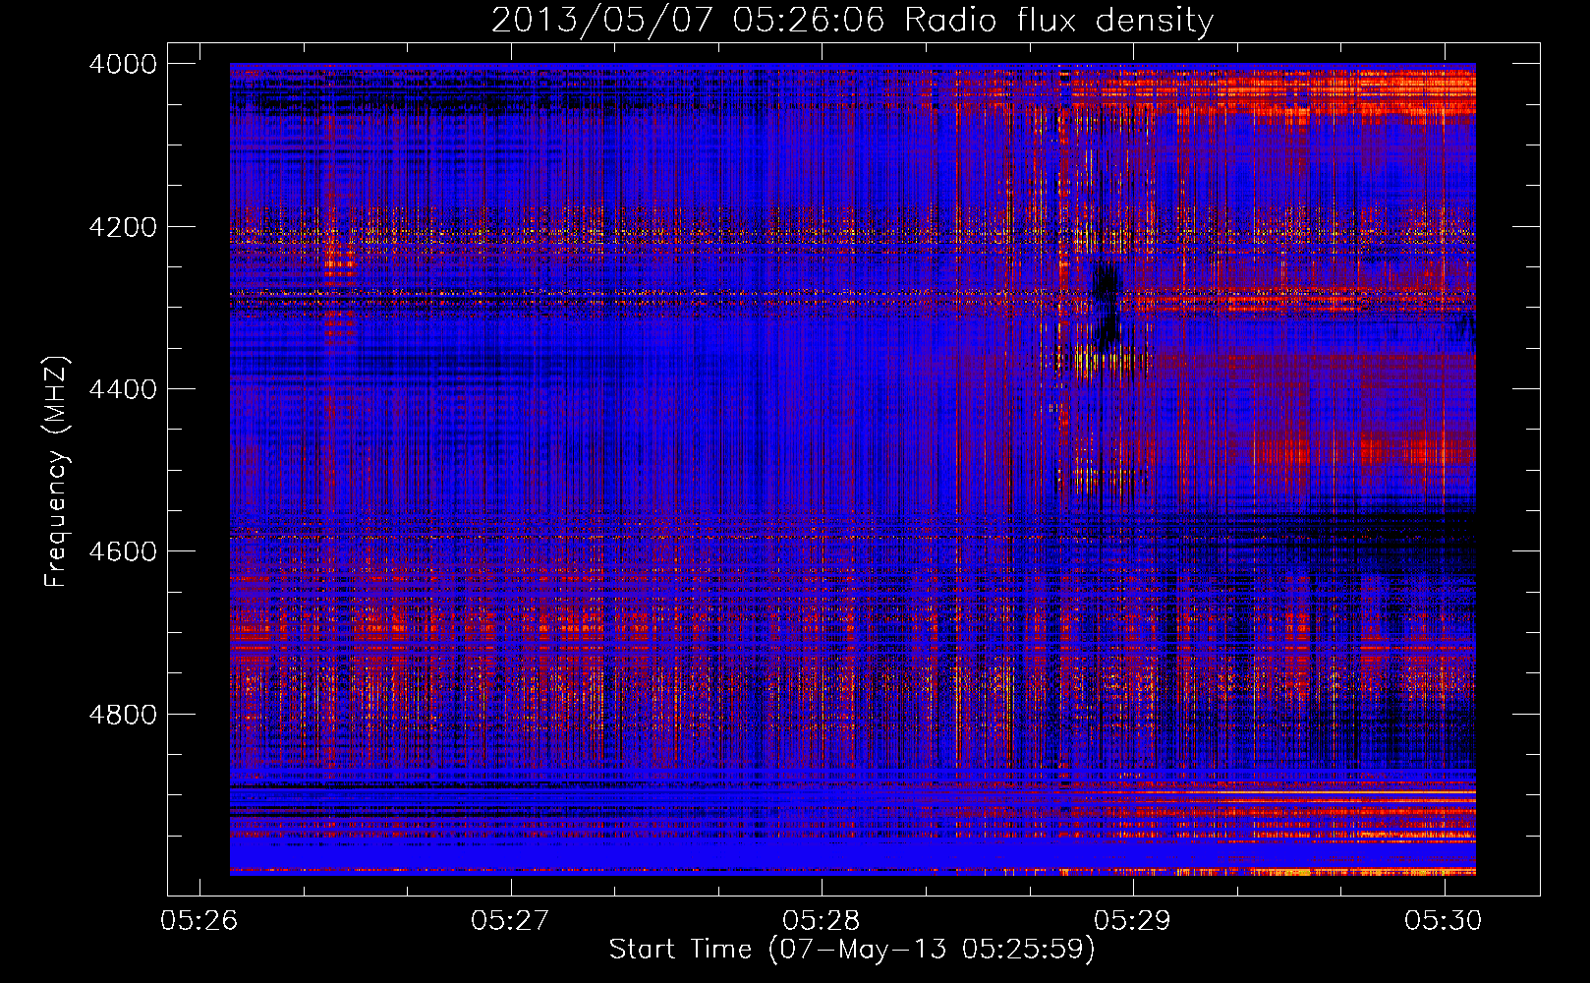Screen dimensions: 1590x983
Task: Click the 05:28 time tick label
Action: (x=822, y=920)
